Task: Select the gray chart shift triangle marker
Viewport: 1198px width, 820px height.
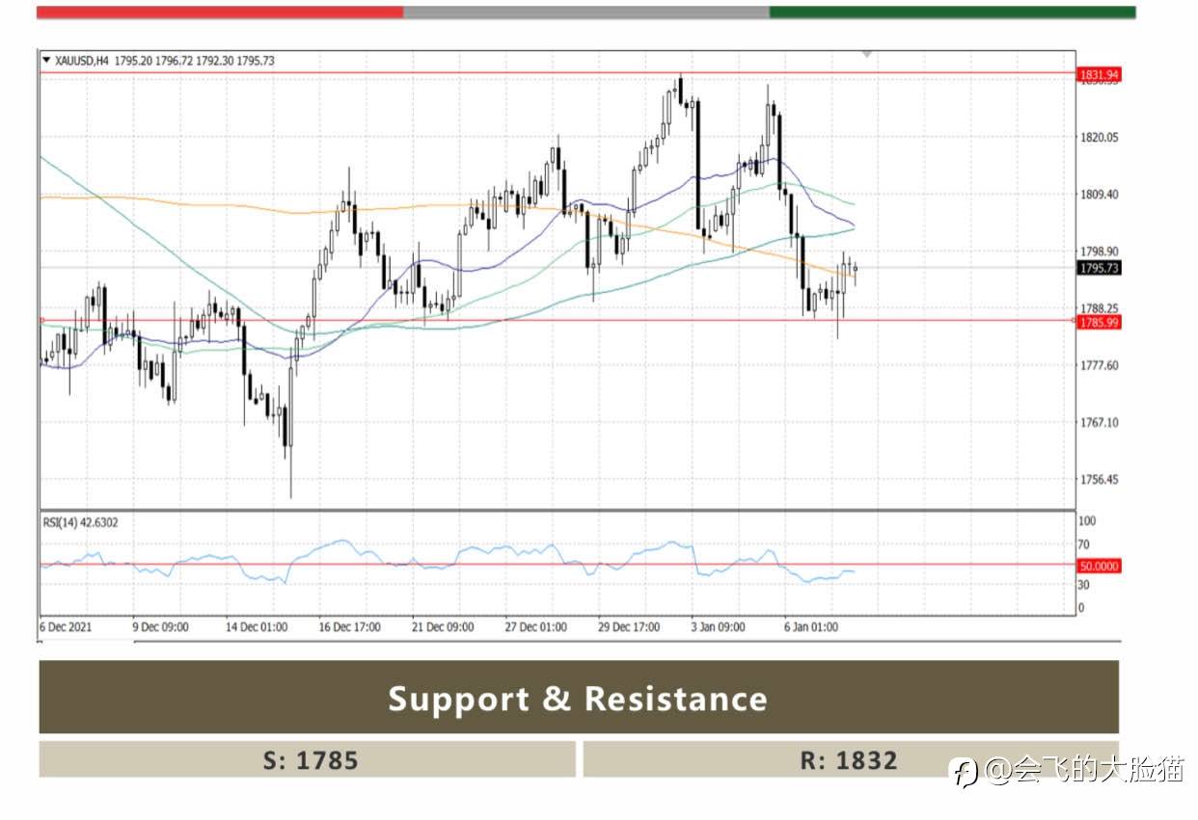Action: (x=867, y=54)
